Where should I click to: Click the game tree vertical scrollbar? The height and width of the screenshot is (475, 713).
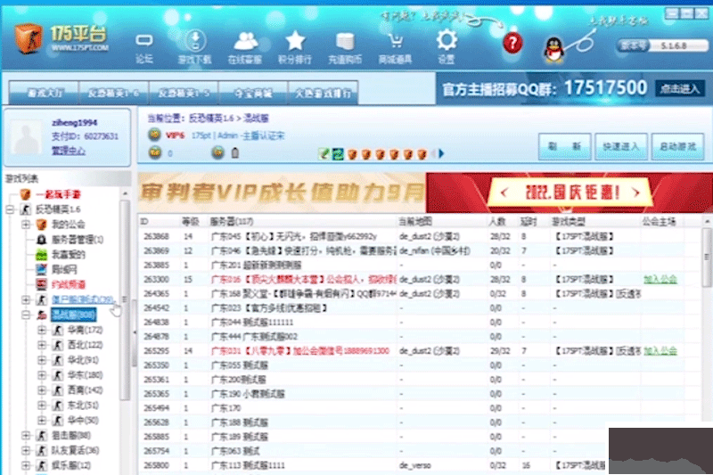pyautogui.click(x=125, y=300)
